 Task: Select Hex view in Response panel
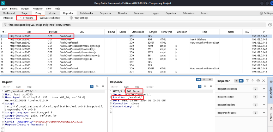pyautogui.click(x=137, y=87)
